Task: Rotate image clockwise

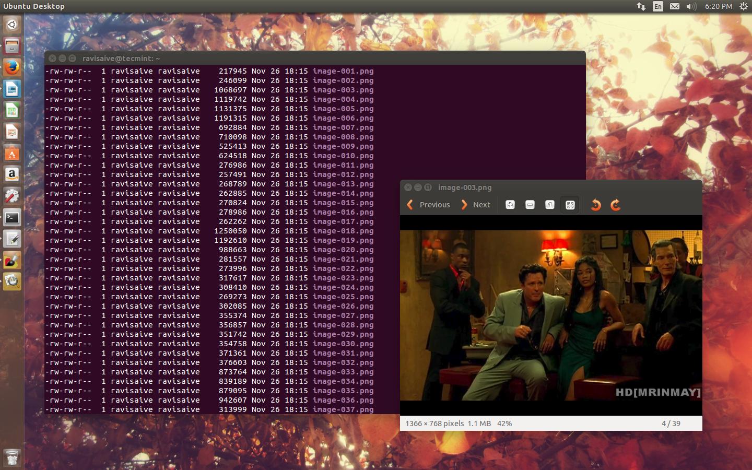Action: tap(616, 205)
